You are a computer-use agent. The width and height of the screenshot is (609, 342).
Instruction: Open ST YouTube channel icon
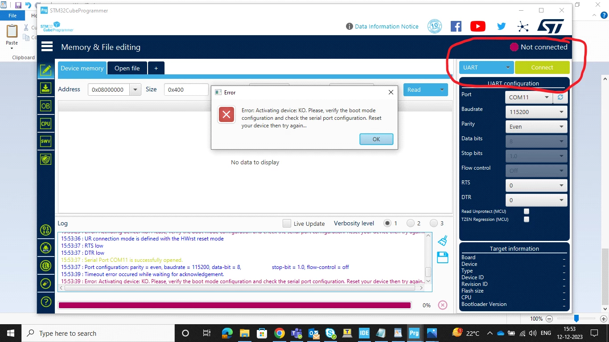coord(477,26)
